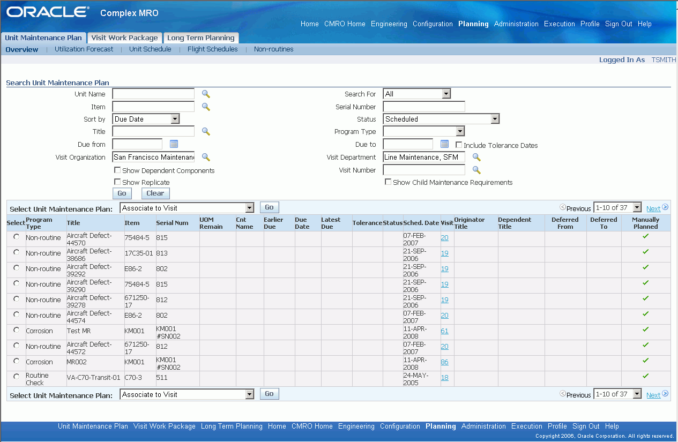Enable Include Tolerance Dates checkbox
The width and height of the screenshot is (678, 442).
(x=459, y=145)
